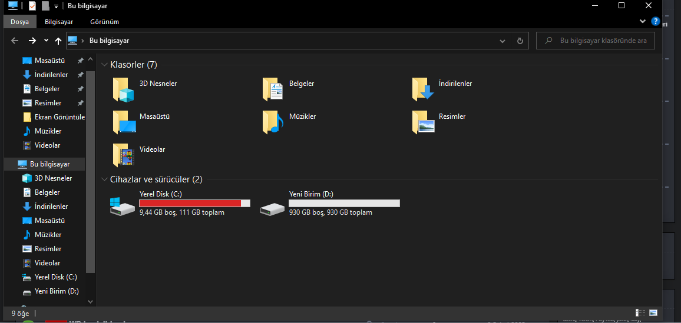
Task: Click the Back navigation arrow
Action: pyautogui.click(x=15, y=41)
